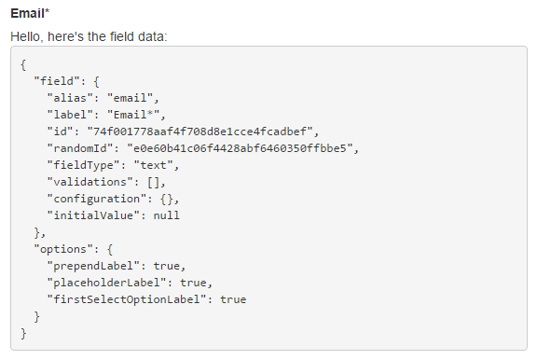Click the "text" fieldType value
Viewport: 537px width, 360px height.
(153, 165)
